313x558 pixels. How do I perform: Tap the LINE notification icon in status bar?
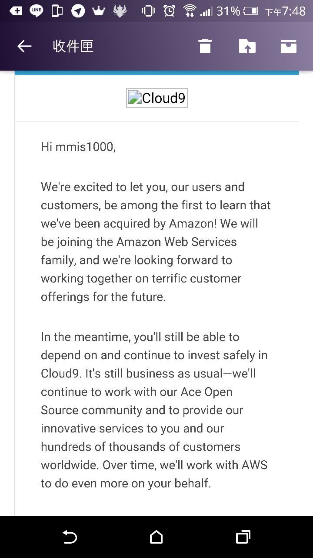(37, 11)
